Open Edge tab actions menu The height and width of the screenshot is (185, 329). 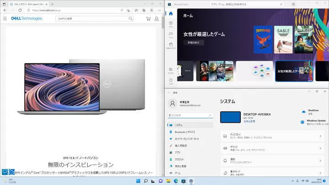4,4
